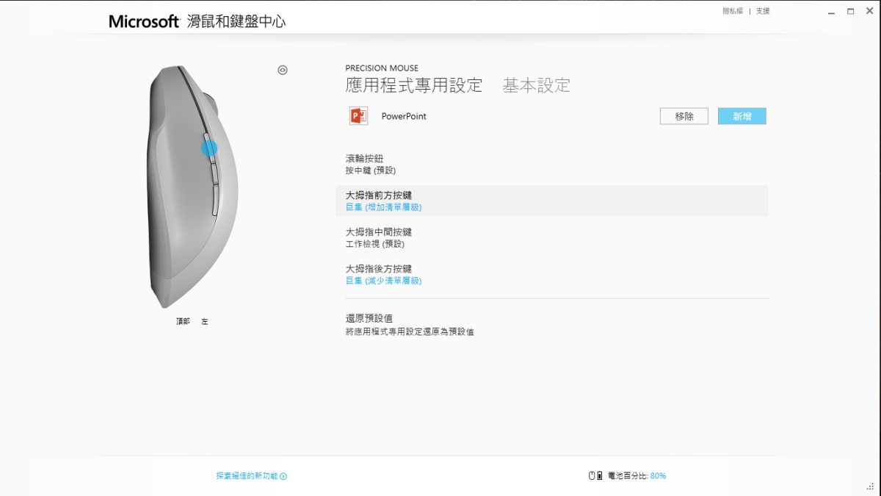Click the arrow icon beside 探索絕佳的新功能
This screenshot has width=881, height=496.
[283, 476]
